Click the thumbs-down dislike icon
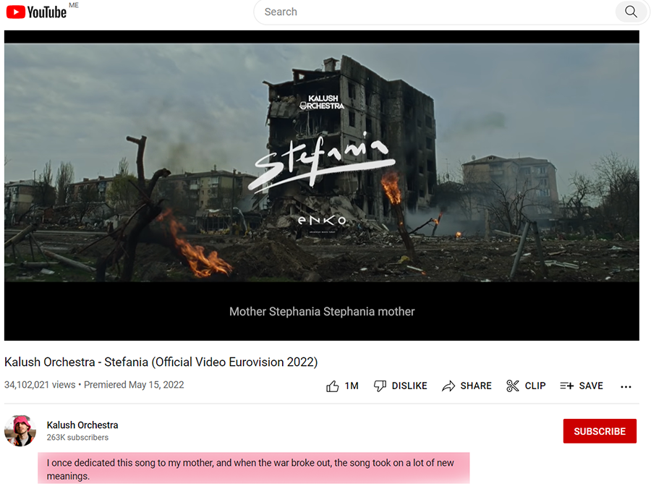 pyautogui.click(x=380, y=386)
